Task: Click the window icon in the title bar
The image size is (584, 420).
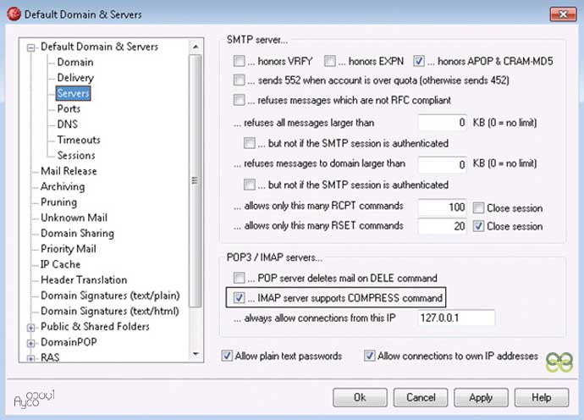Action: pyautogui.click(x=14, y=14)
